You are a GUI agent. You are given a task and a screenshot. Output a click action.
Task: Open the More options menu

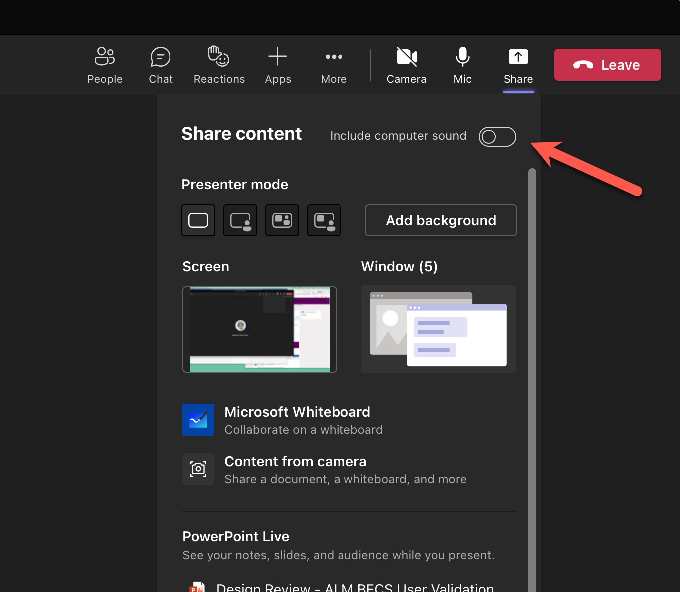click(334, 65)
